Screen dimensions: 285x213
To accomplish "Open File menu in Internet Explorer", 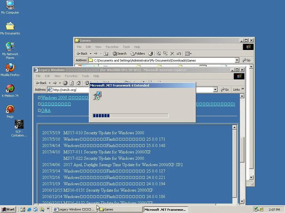I will (38, 76).
